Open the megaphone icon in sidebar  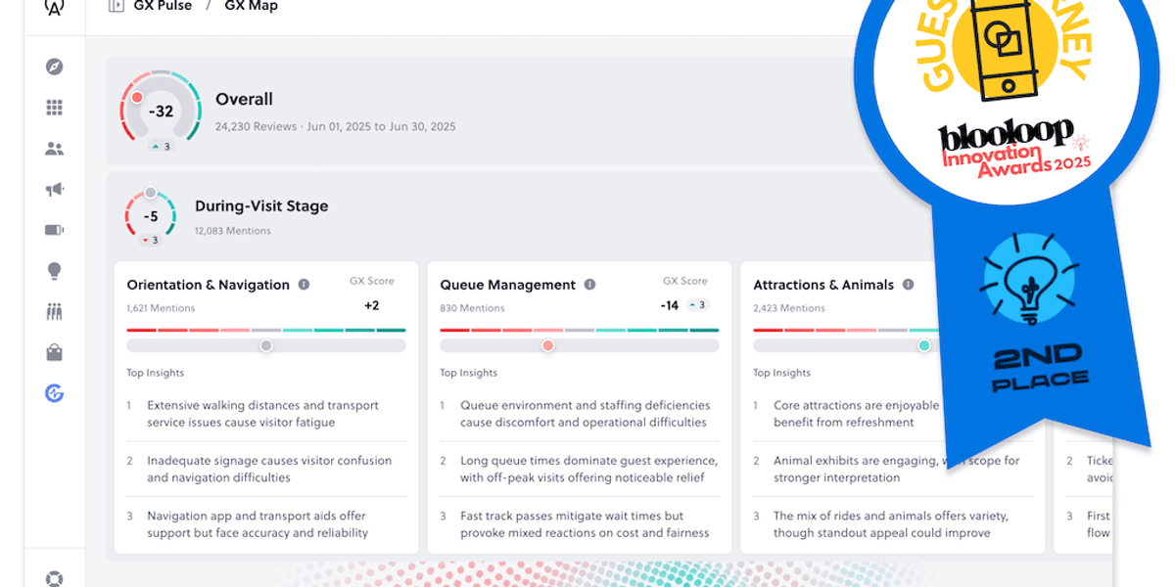[x=55, y=190]
